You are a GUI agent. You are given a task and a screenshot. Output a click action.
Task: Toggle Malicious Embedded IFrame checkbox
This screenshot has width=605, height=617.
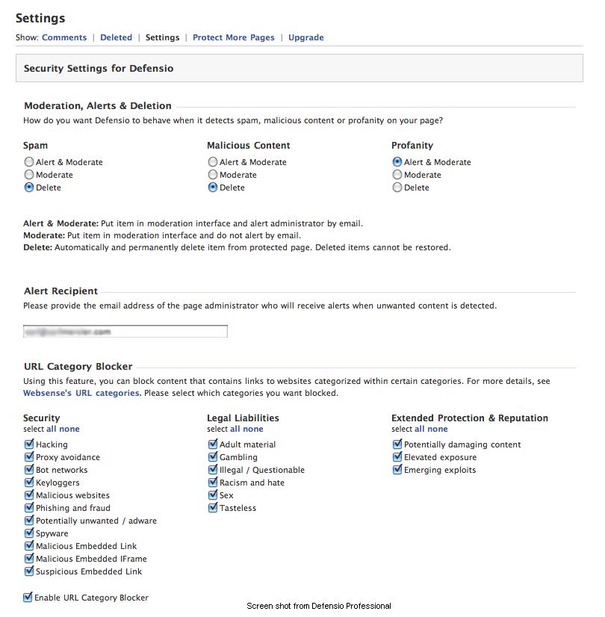point(29,559)
